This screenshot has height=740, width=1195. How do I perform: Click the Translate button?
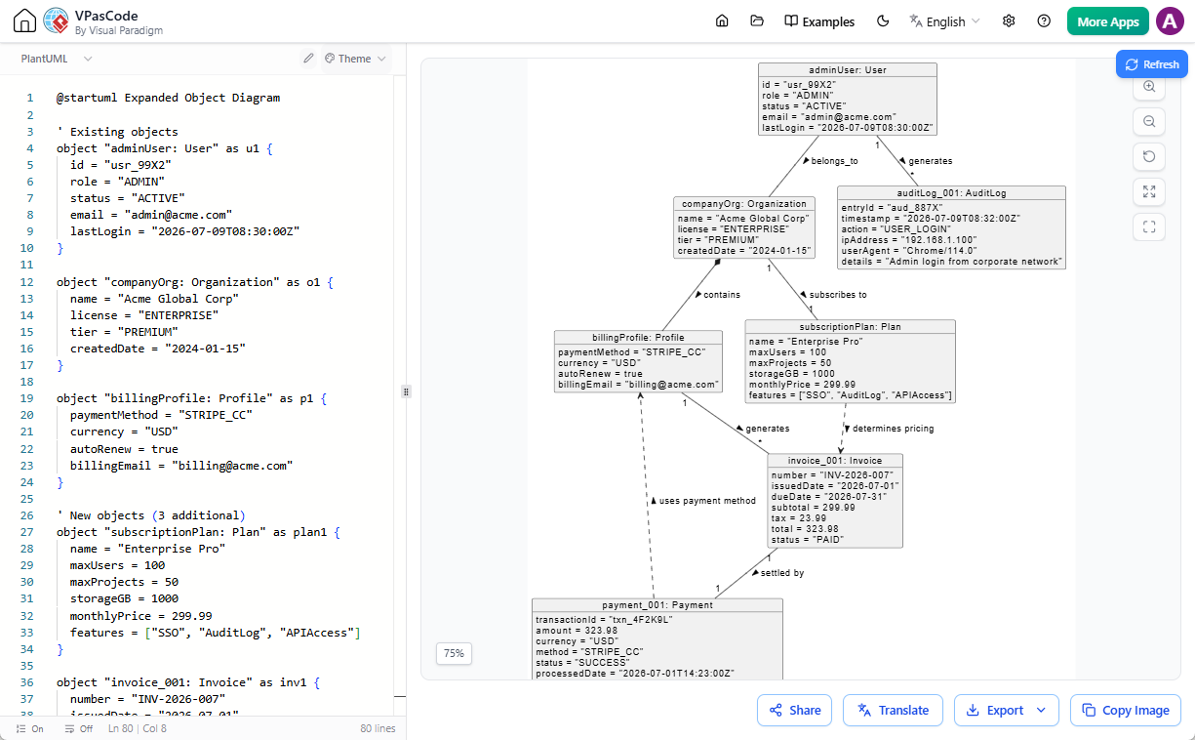pos(893,710)
